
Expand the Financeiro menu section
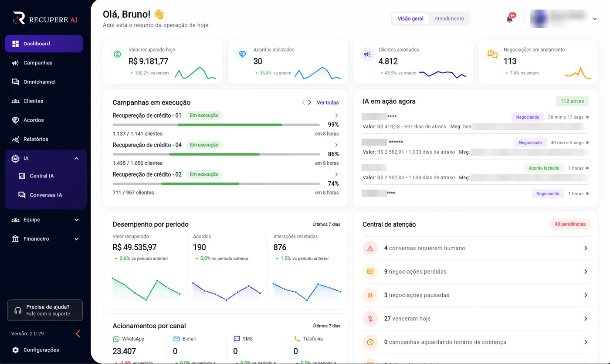[x=77, y=239]
